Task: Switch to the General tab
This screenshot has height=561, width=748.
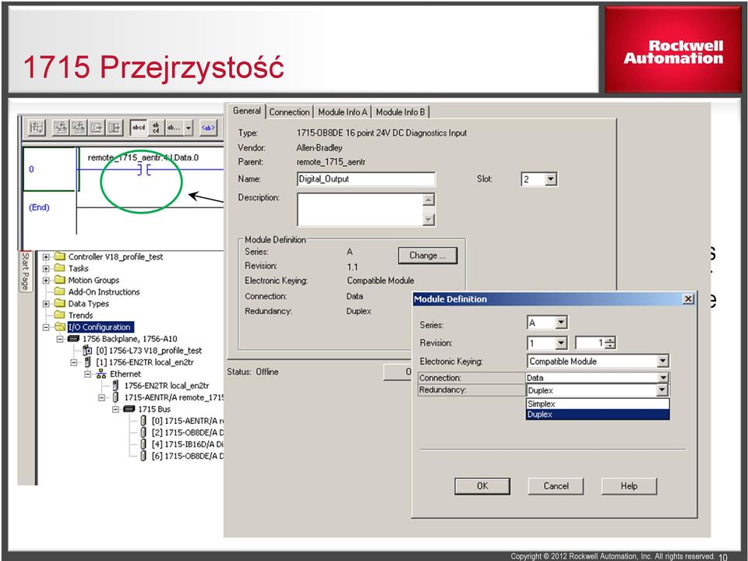Action: pyautogui.click(x=247, y=111)
